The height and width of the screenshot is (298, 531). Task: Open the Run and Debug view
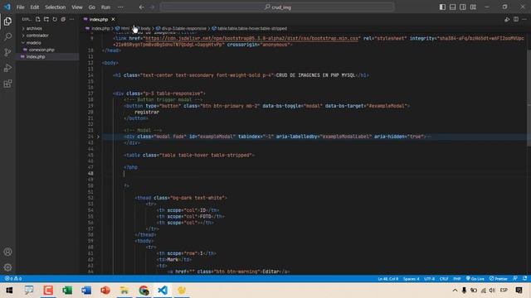coord(7,68)
